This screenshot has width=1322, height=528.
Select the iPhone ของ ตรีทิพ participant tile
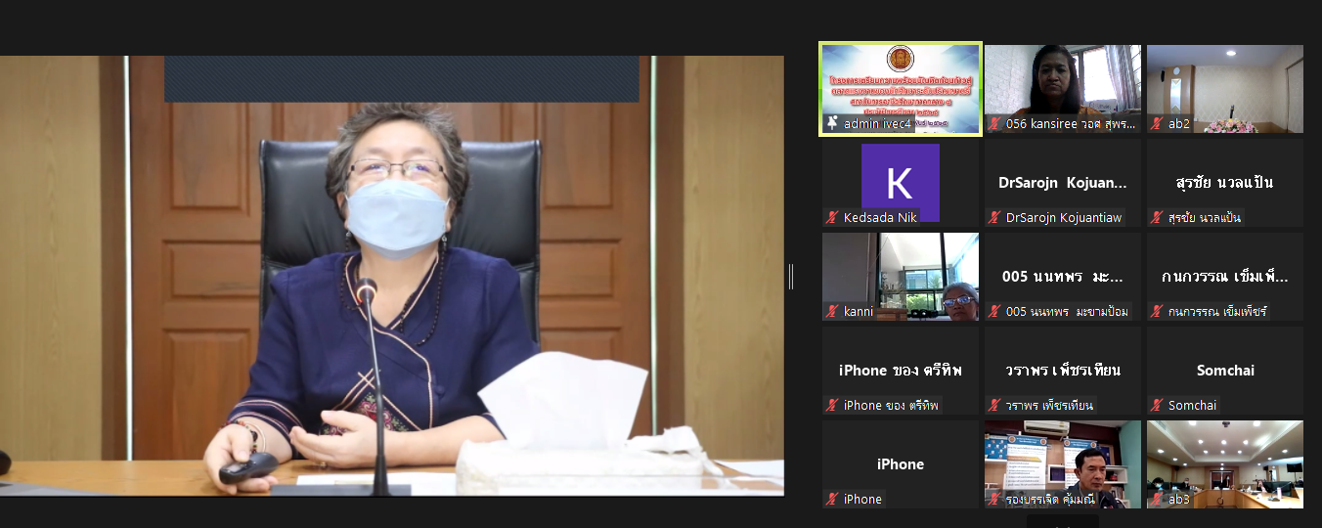click(901, 371)
